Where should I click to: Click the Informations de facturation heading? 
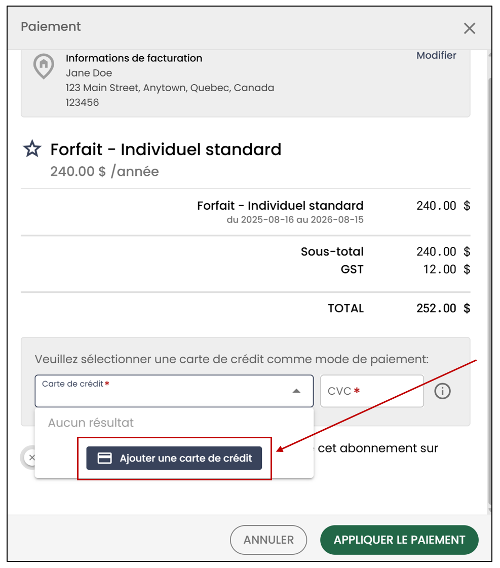(134, 58)
